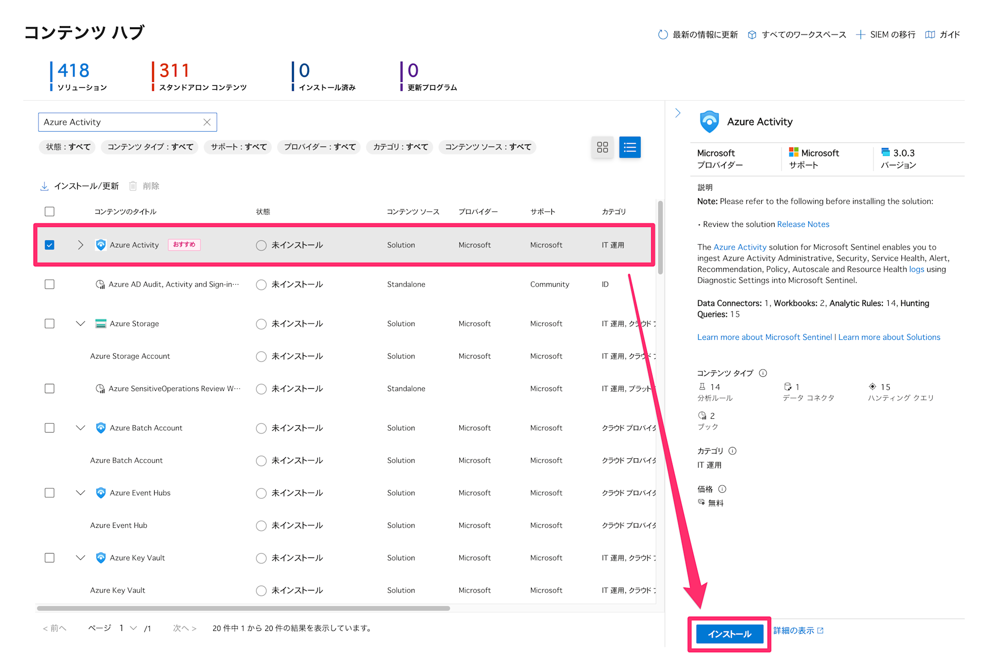Click SIEM の移行 plus button
The height and width of the screenshot is (665, 988).
[861, 35]
